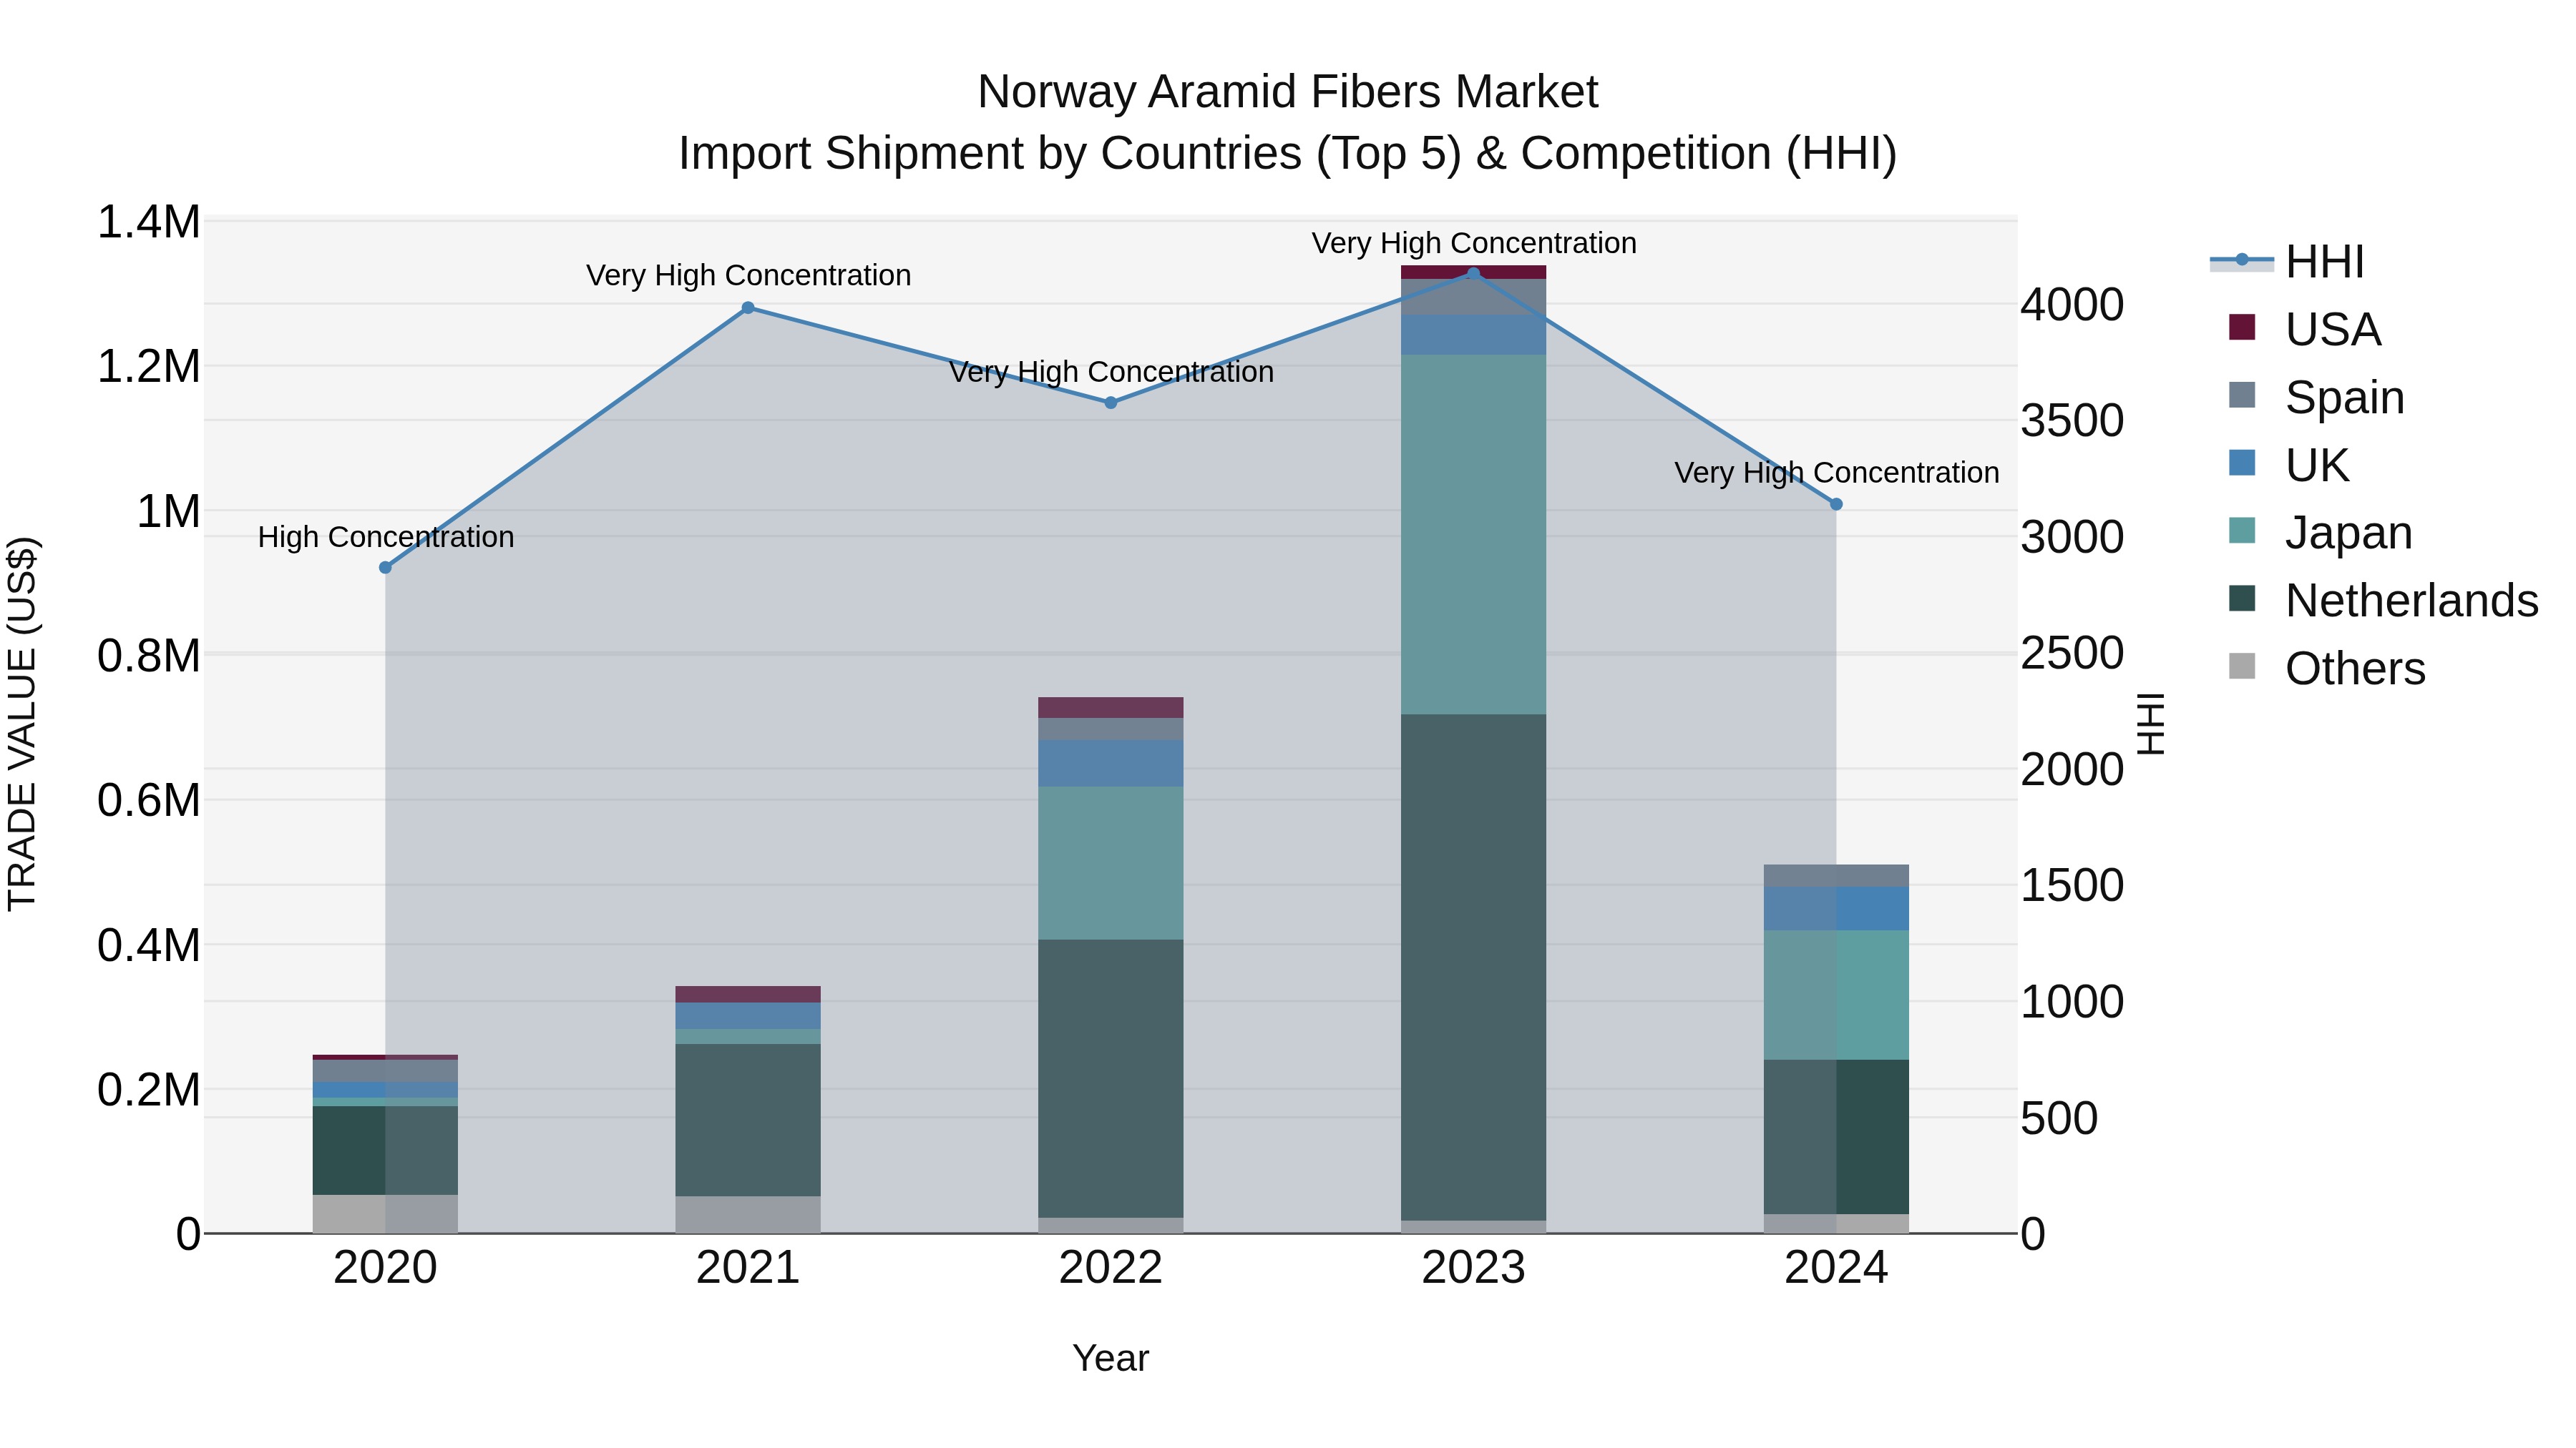Click the 2020 x-axis tick label
The height and width of the screenshot is (1448, 2576).
(385, 1268)
